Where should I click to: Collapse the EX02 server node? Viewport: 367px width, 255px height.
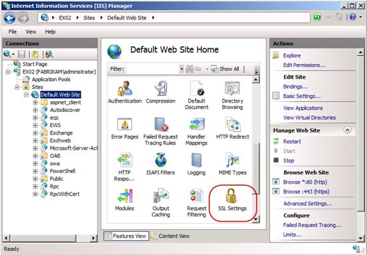[8, 72]
